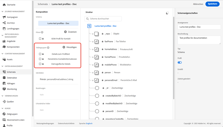Viewport: 223px width, 127px height.
Task: Click the homeAddress field node icon
Action: tap(97, 49)
